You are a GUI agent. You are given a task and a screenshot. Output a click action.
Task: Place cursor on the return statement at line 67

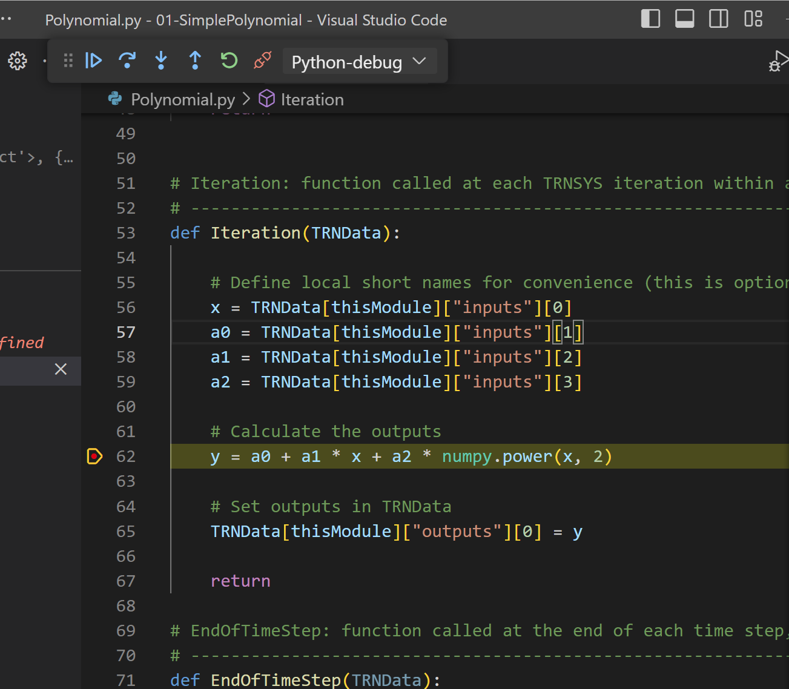pyautogui.click(x=240, y=581)
